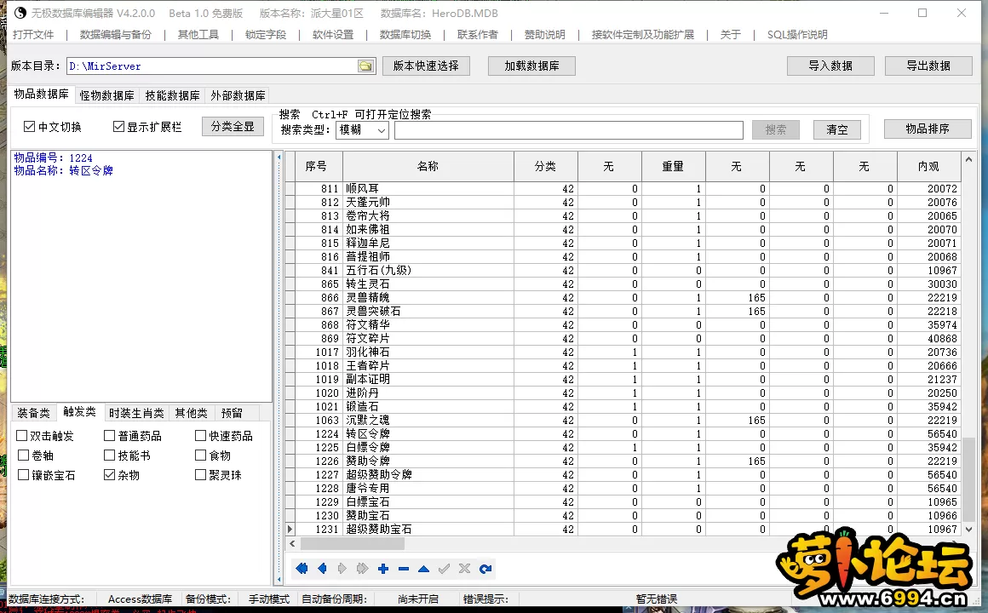Click the search text input field
The image size is (988, 613).
tap(569, 129)
